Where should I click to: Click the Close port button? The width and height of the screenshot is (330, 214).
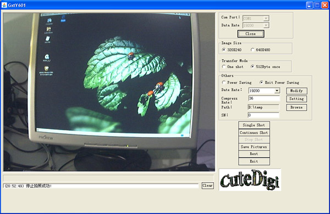tap(251, 34)
